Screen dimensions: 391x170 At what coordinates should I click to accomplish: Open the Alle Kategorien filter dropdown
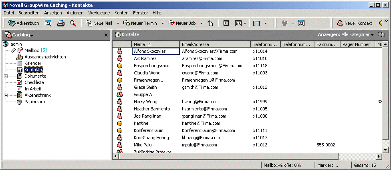tap(358, 34)
